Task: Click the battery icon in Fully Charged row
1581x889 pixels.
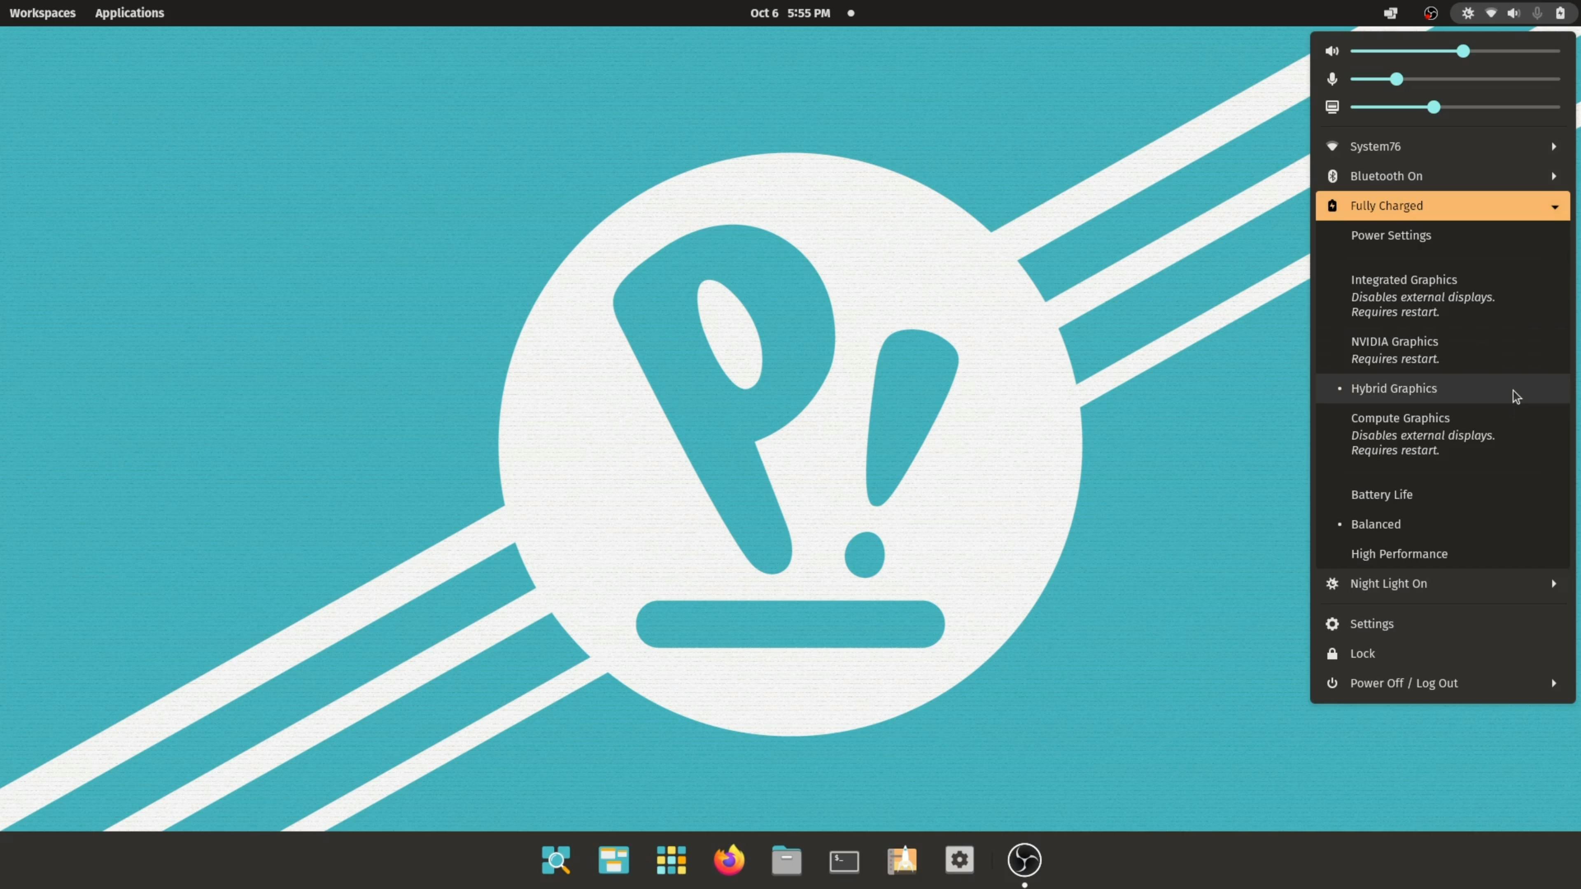Action: [1332, 205]
